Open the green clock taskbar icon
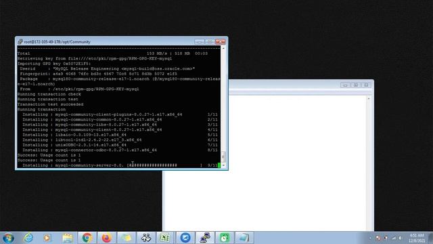Image resolution: width=433 pixels, height=244 pixels. [224, 238]
